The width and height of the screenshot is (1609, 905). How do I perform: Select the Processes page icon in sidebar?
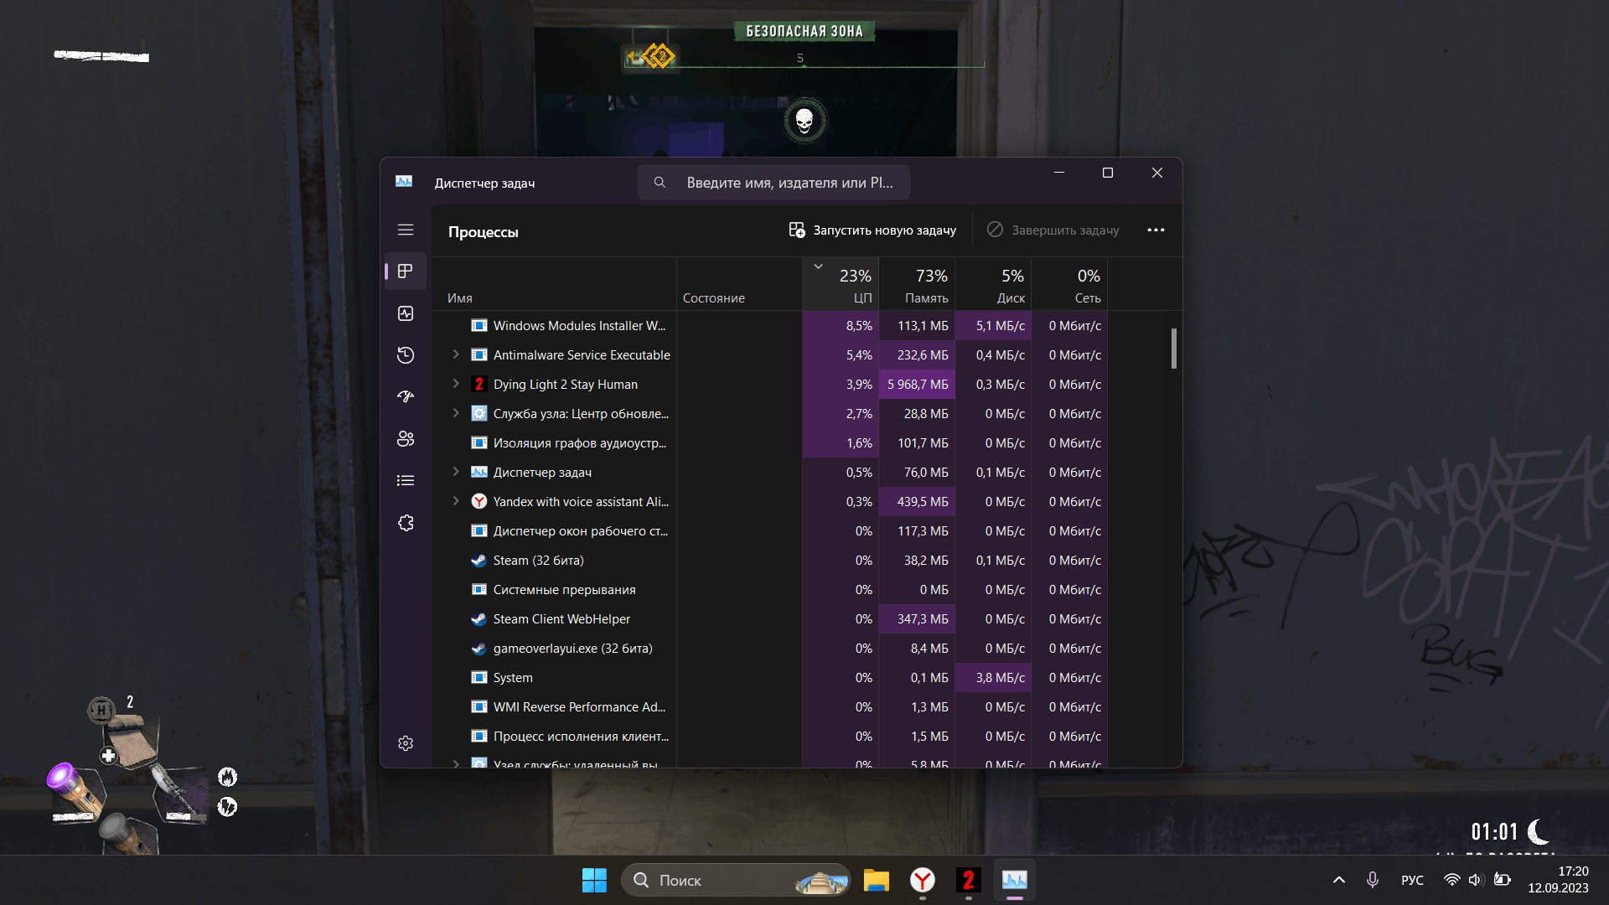click(406, 271)
